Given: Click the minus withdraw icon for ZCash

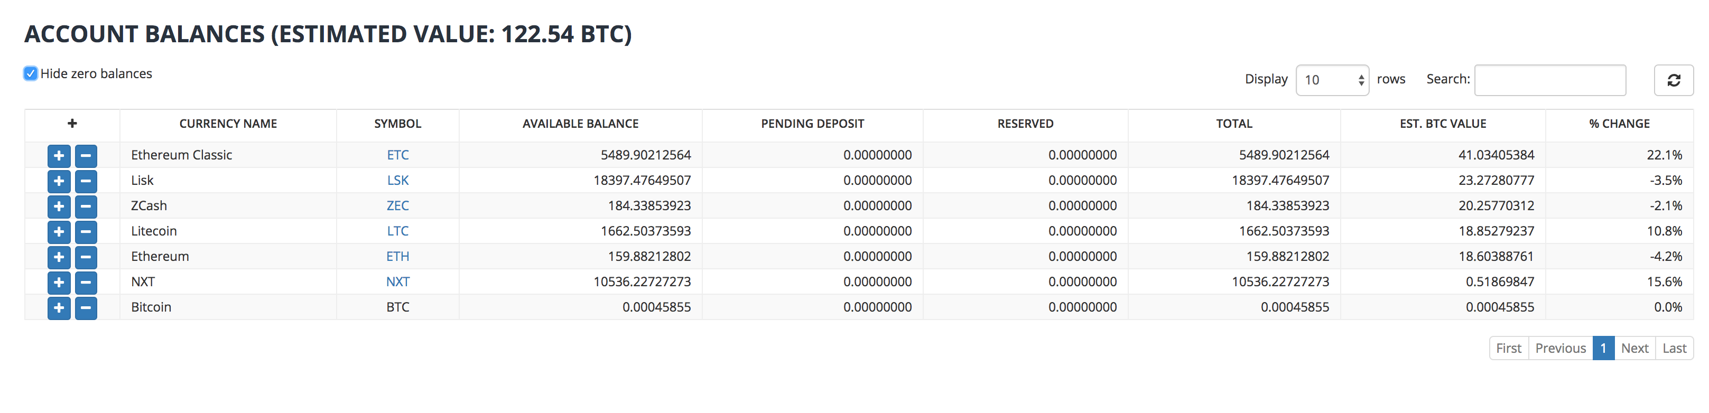Looking at the screenshot, I should coord(86,206).
